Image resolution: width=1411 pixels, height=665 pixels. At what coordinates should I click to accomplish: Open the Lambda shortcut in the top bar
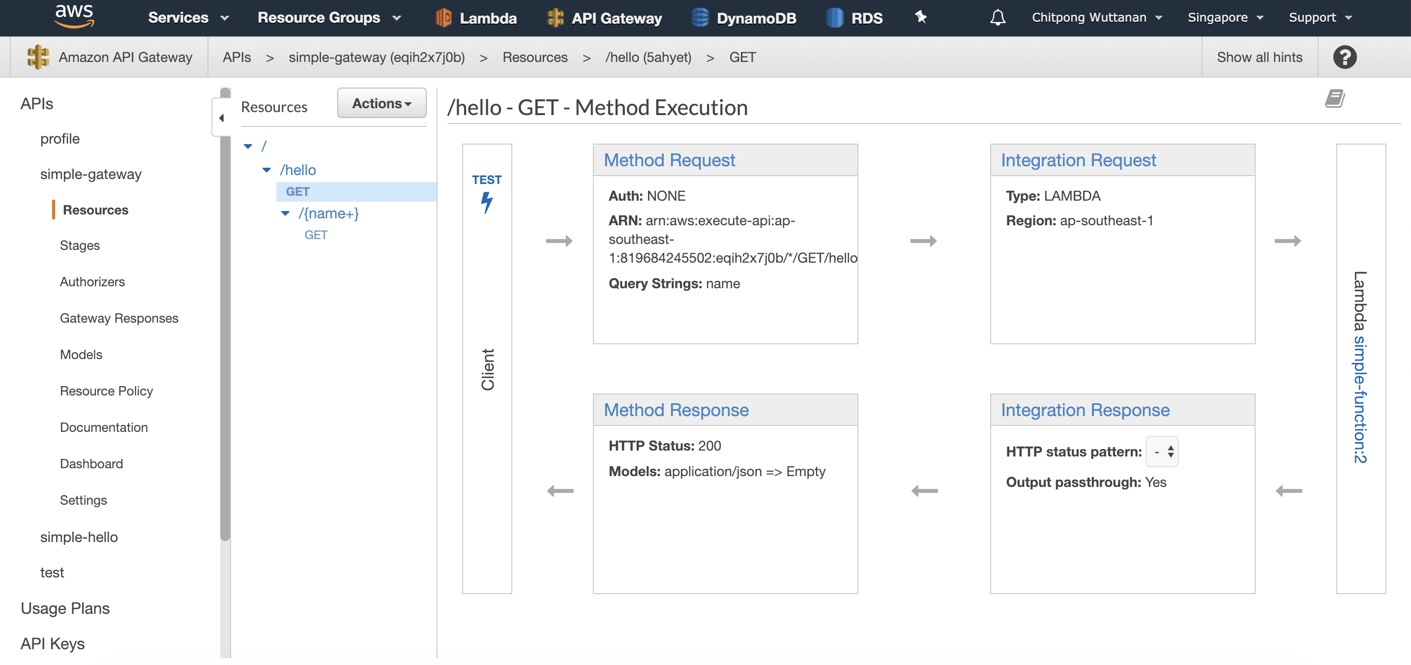pyautogui.click(x=475, y=18)
